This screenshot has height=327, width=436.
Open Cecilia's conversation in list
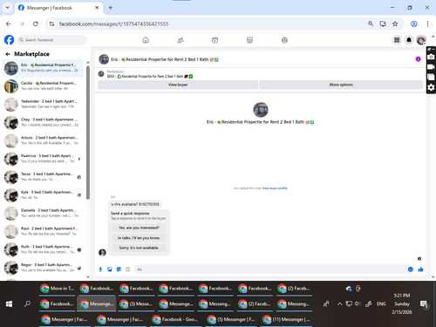pos(43,85)
